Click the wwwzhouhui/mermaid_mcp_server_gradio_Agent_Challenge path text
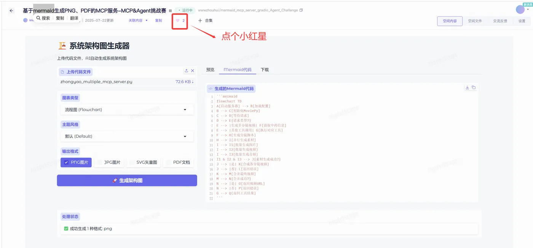533x248 pixels. pos(248,10)
